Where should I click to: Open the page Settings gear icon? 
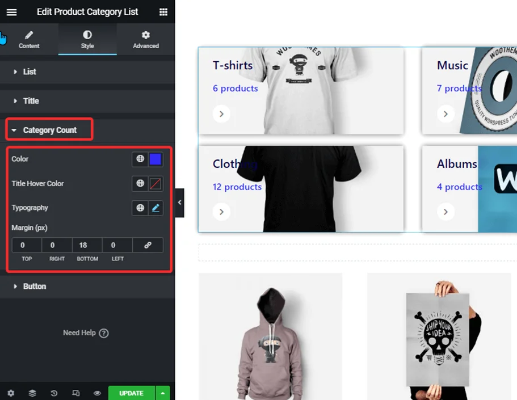coord(10,393)
